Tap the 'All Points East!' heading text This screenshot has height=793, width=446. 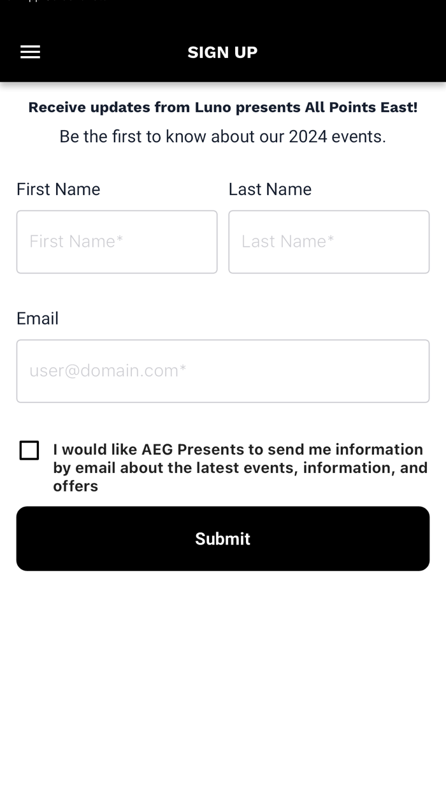click(361, 107)
